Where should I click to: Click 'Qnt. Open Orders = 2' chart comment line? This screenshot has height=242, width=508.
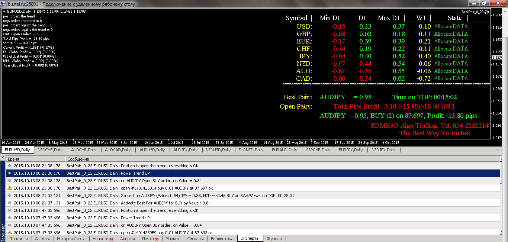tap(20, 34)
